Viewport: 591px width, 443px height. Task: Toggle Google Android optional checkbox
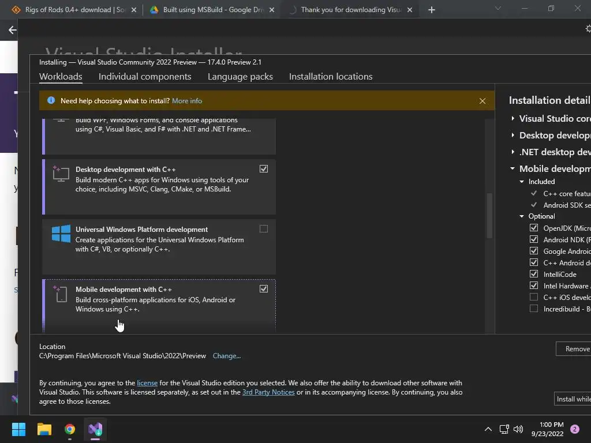pos(534,251)
